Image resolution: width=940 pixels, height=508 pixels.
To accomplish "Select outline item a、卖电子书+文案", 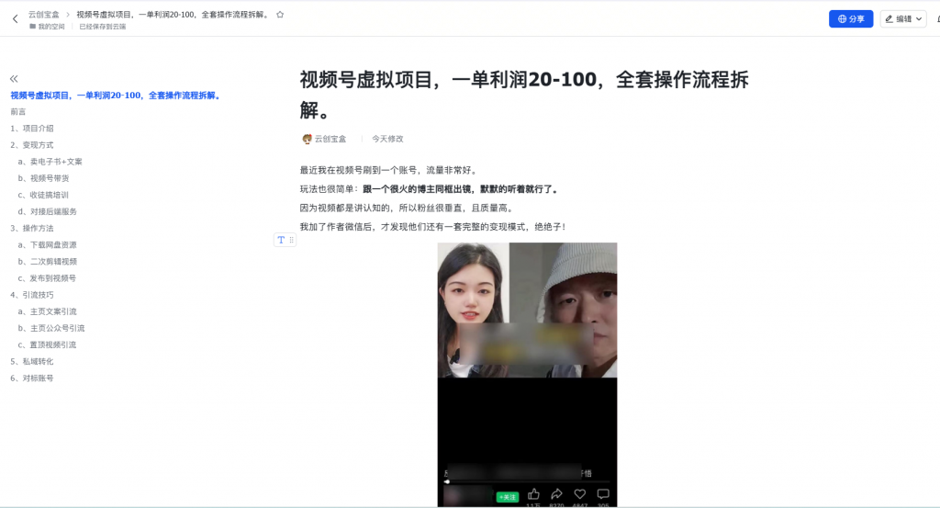I will click(x=50, y=162).
